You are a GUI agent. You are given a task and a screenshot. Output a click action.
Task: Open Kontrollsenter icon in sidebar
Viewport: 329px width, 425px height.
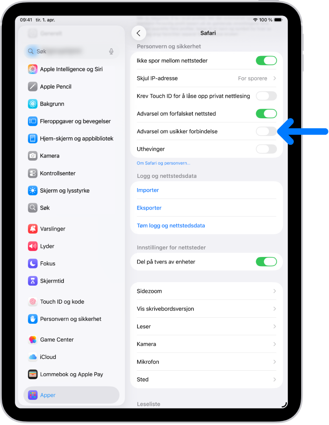click(x=32, y=173)
